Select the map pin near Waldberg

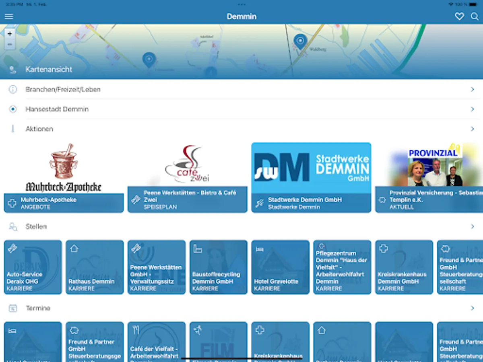click(300, 42)
